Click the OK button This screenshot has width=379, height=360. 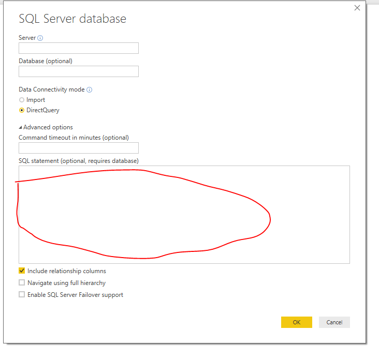pyautogui.click(x=296, y=322)
